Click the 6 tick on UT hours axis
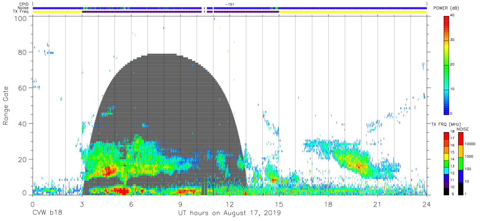480x221 pixels. pos(131,204)
